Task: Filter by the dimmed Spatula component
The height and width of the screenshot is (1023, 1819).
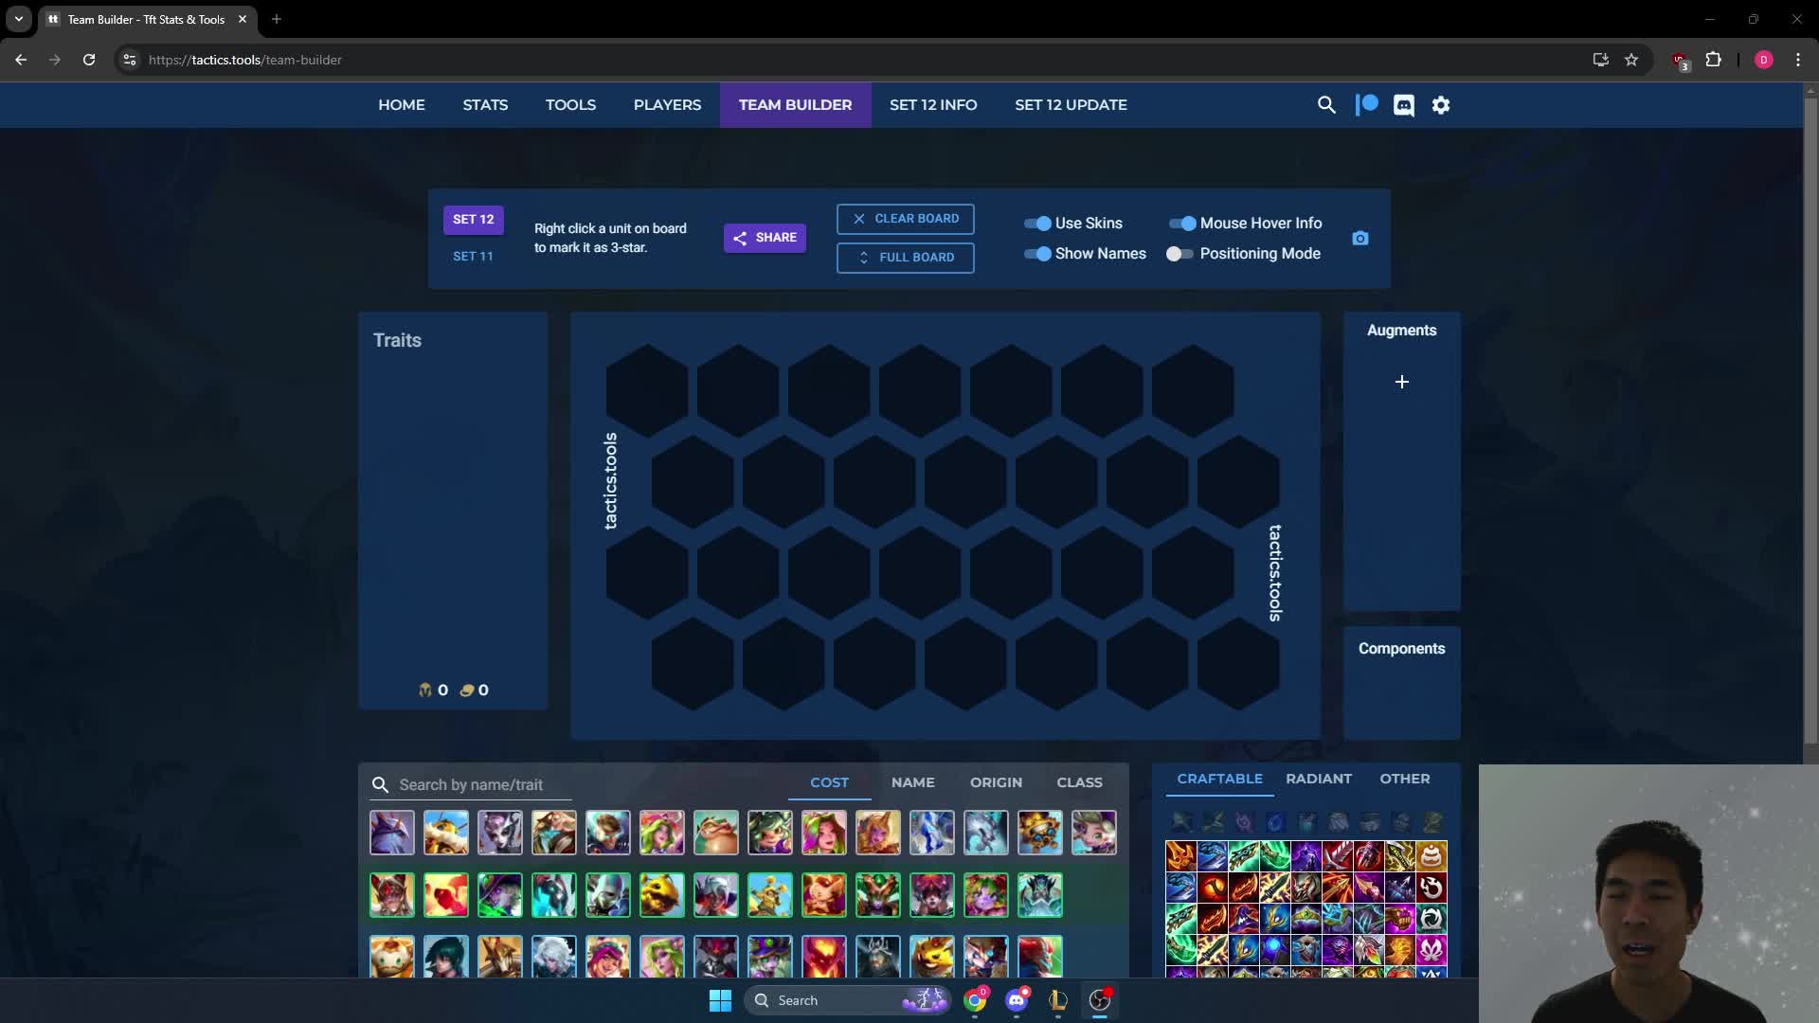Action: tap(1432, 822)
